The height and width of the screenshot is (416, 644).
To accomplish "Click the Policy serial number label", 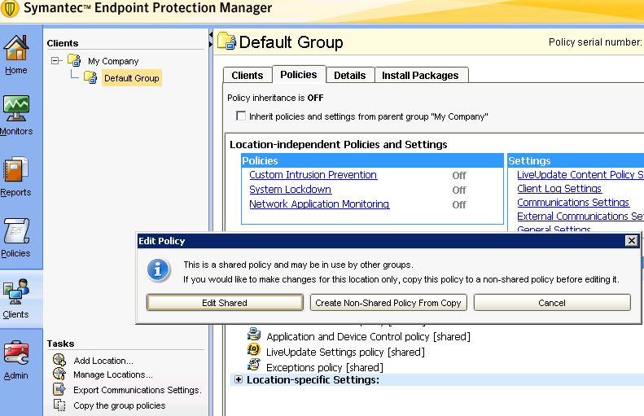I will click(595, 42).
